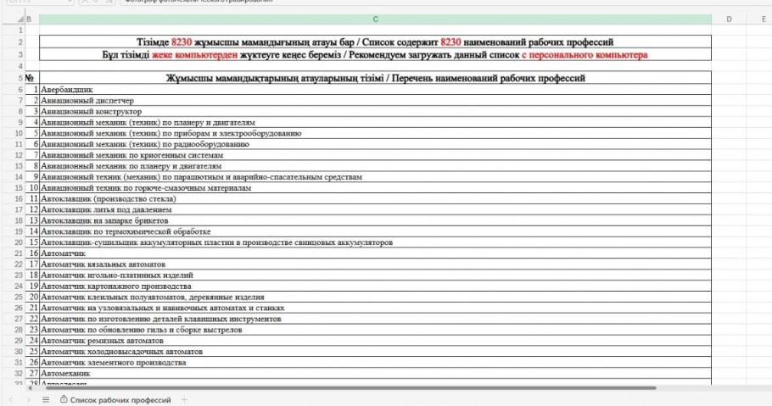Select the cell Автоматчик картонажного производства

click(x=375, y=286)
